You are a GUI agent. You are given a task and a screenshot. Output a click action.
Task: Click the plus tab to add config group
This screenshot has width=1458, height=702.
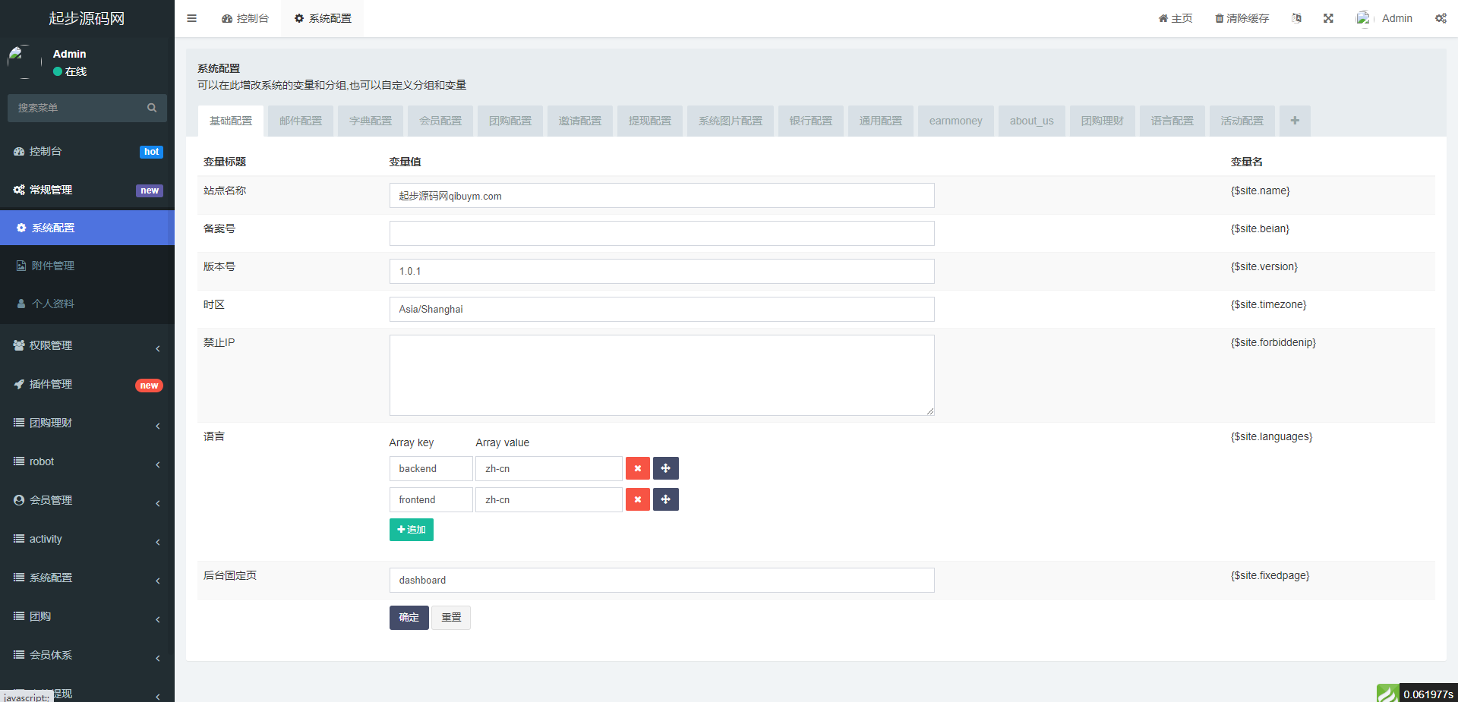(1295, 121)
